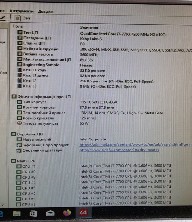Click the Тип корпуса row icon
The width and height of the screenshot is (192, 222).
(20, 102)
